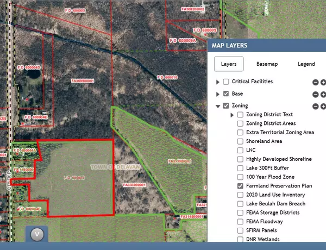Open the Legend tab
This screenshot has height=250, width=326.
click(x=306, y=64)
